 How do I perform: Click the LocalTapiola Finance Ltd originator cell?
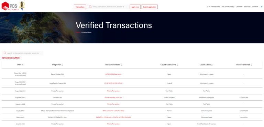[x=57, y=83]
